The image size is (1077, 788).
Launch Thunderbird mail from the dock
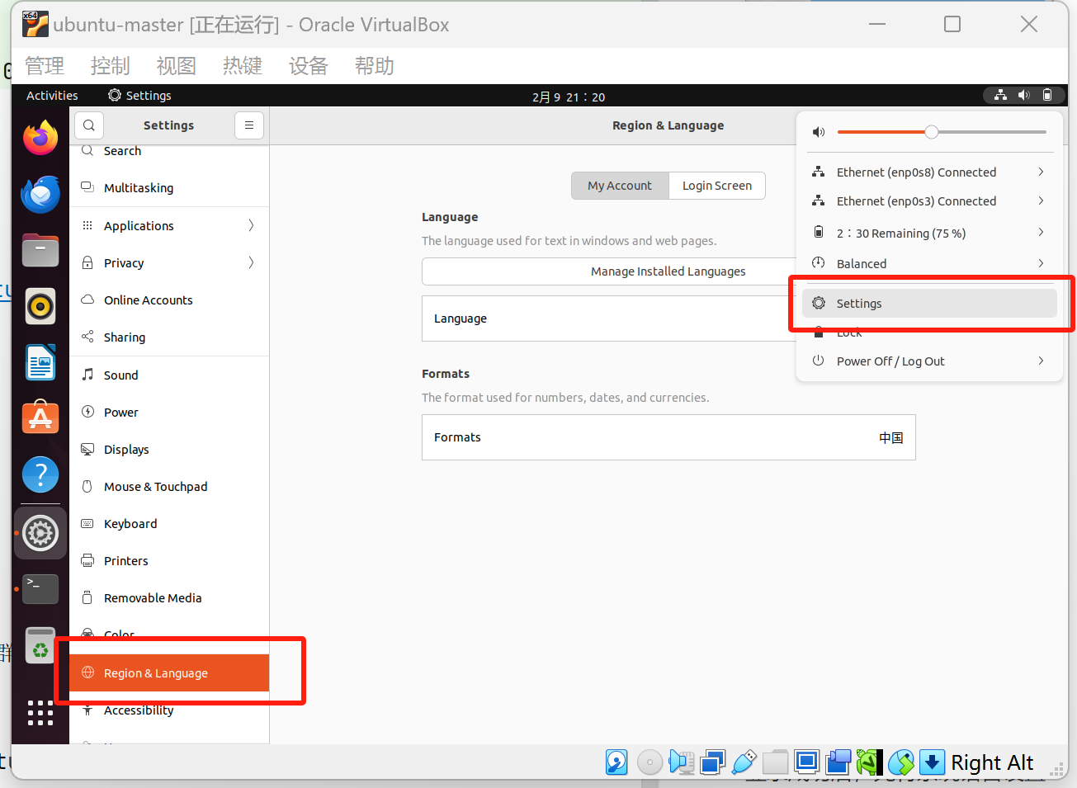(x=40, y=195)
